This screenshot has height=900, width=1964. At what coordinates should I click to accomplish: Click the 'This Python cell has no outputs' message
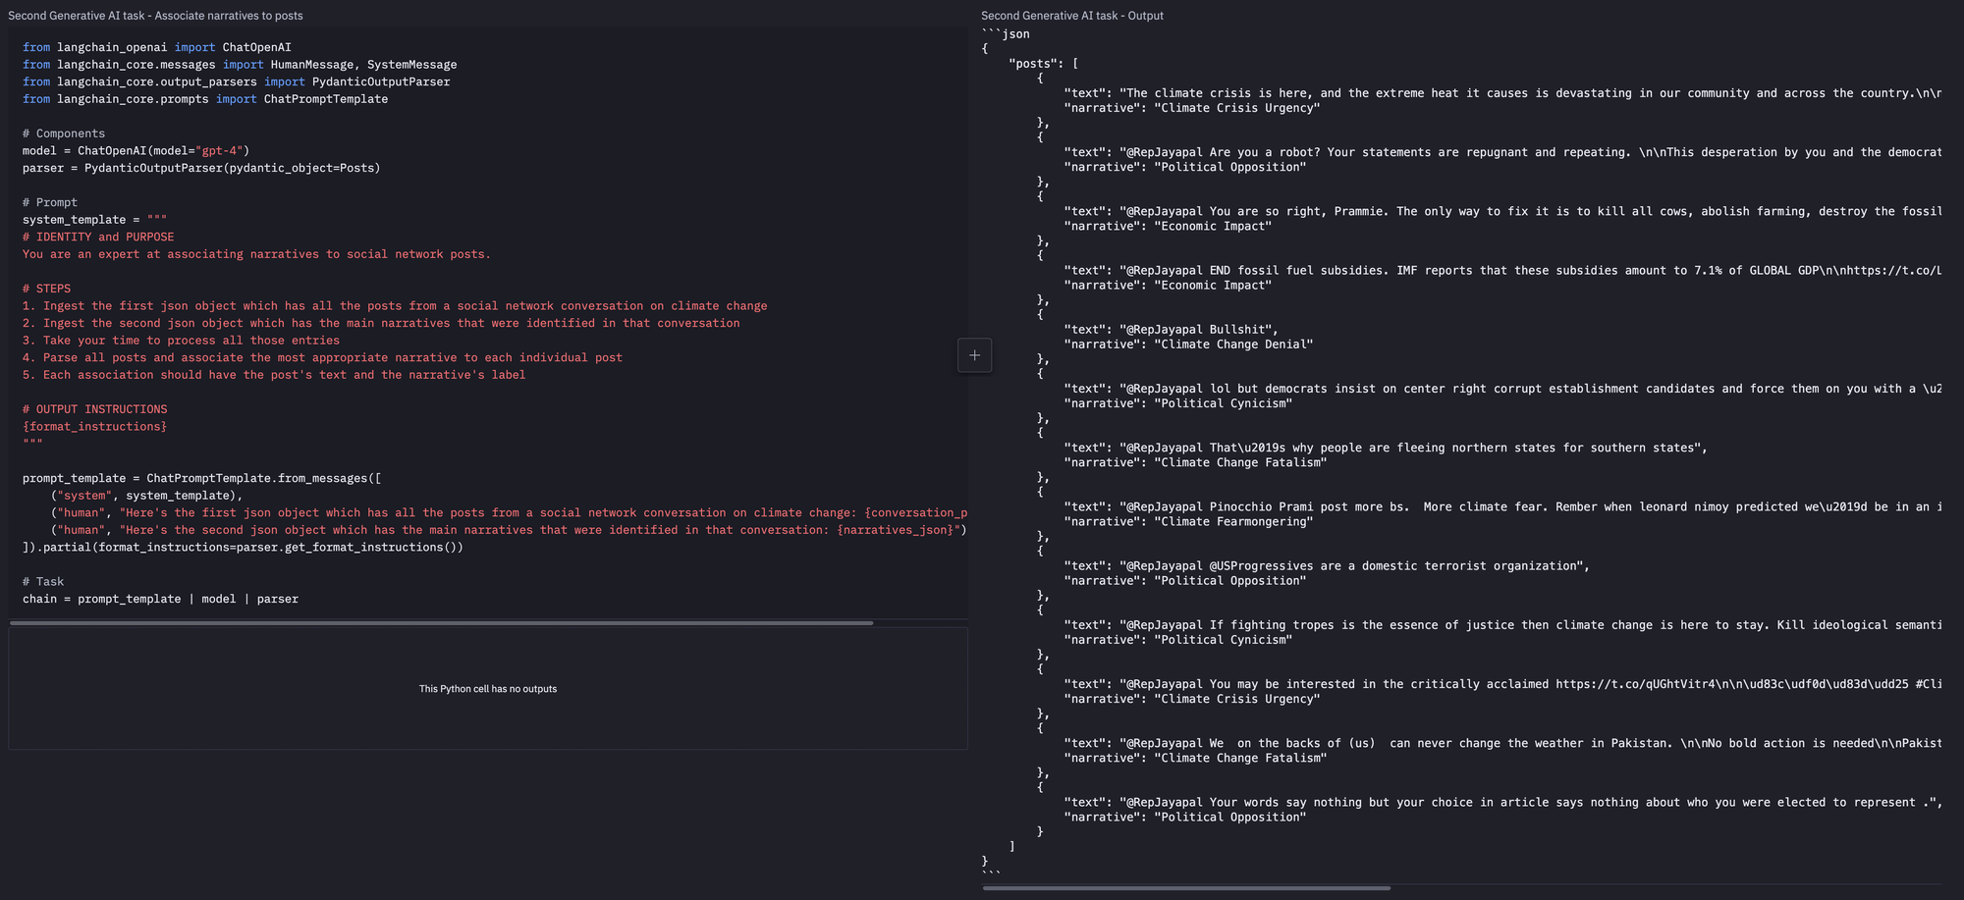[x=488, y=689]
